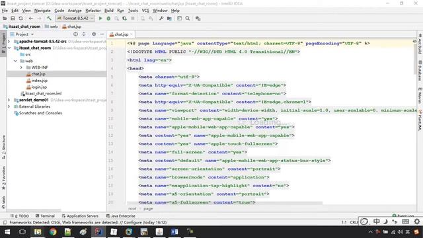Toggle the Structure side tool window

(3, 147)
